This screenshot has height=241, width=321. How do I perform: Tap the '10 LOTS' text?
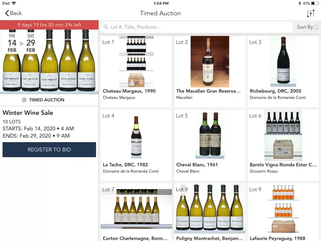pyautogui.click(x=12, y=122)
